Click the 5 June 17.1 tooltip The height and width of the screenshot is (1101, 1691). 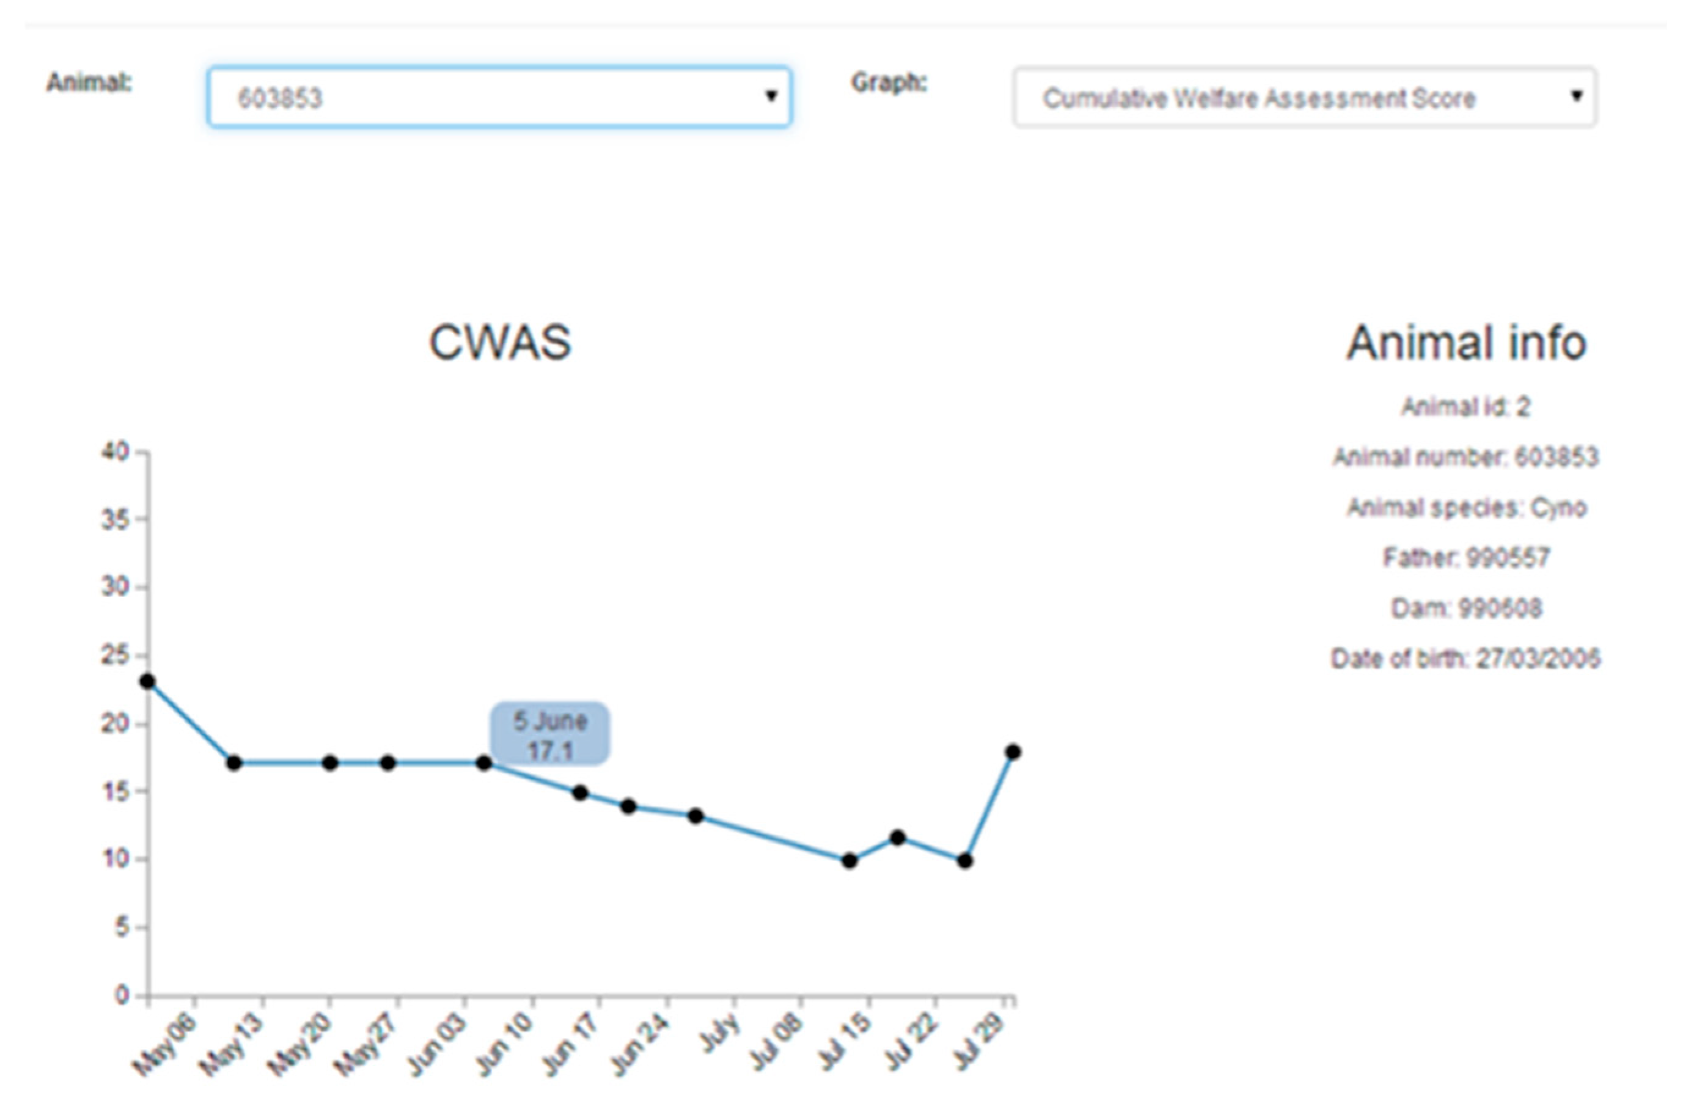550,734
